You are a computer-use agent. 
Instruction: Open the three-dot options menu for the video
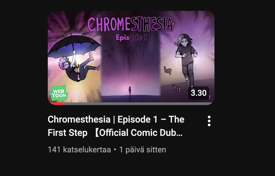(209, 121)
